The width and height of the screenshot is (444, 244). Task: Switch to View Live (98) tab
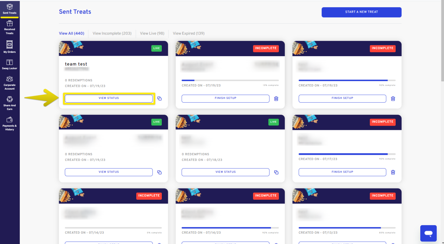coord(152,33)
